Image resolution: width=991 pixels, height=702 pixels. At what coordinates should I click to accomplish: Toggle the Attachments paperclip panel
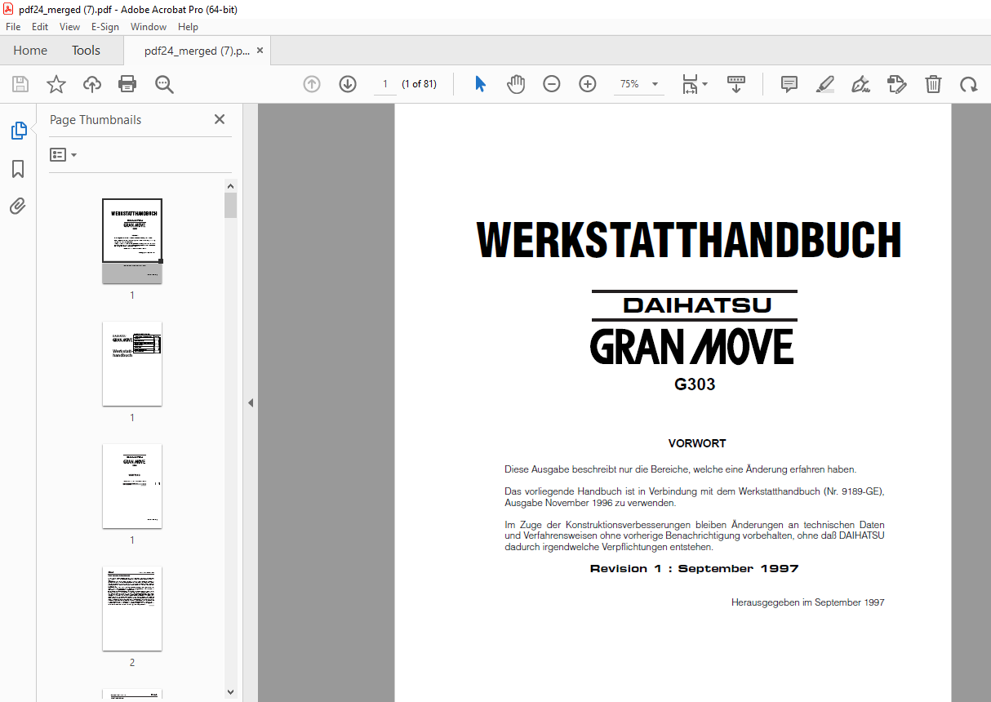click(x=18, y=206)
